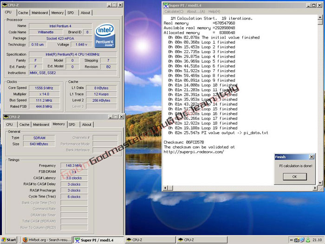Image resolution: width=325 pixels, height=244 pixels.
Task: Open SPD tab in top CPU-Z
Action: pos(71,13)
